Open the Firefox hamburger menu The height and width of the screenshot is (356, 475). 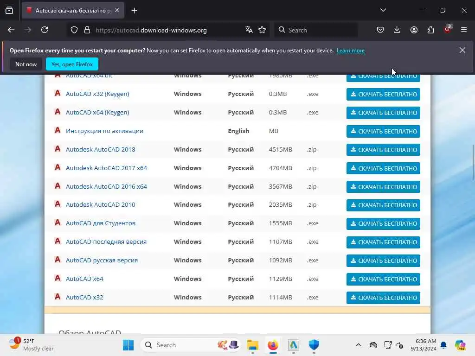pos(464,30)
